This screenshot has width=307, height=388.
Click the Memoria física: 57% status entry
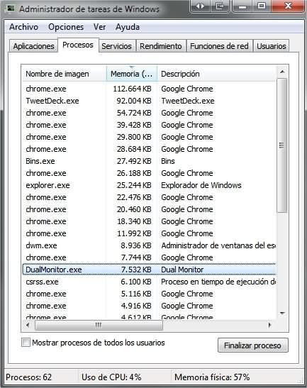tap(212, 377)
